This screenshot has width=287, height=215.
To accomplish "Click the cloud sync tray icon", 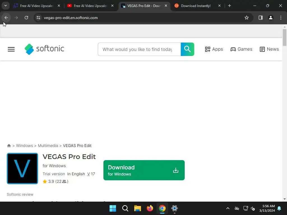I will tap(237, 208).
